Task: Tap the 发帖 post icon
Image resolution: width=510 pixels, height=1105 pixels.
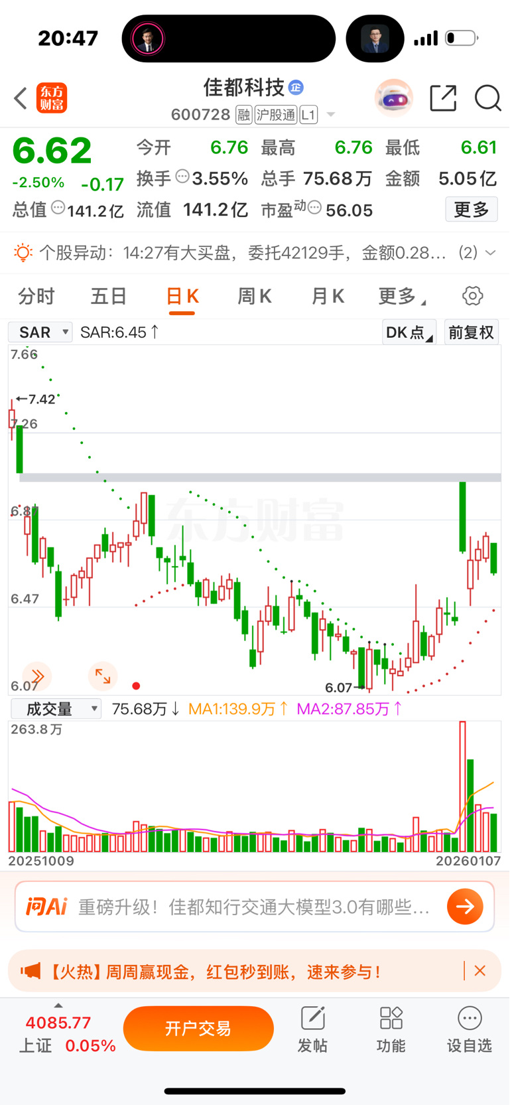Action: (312, 1029)
